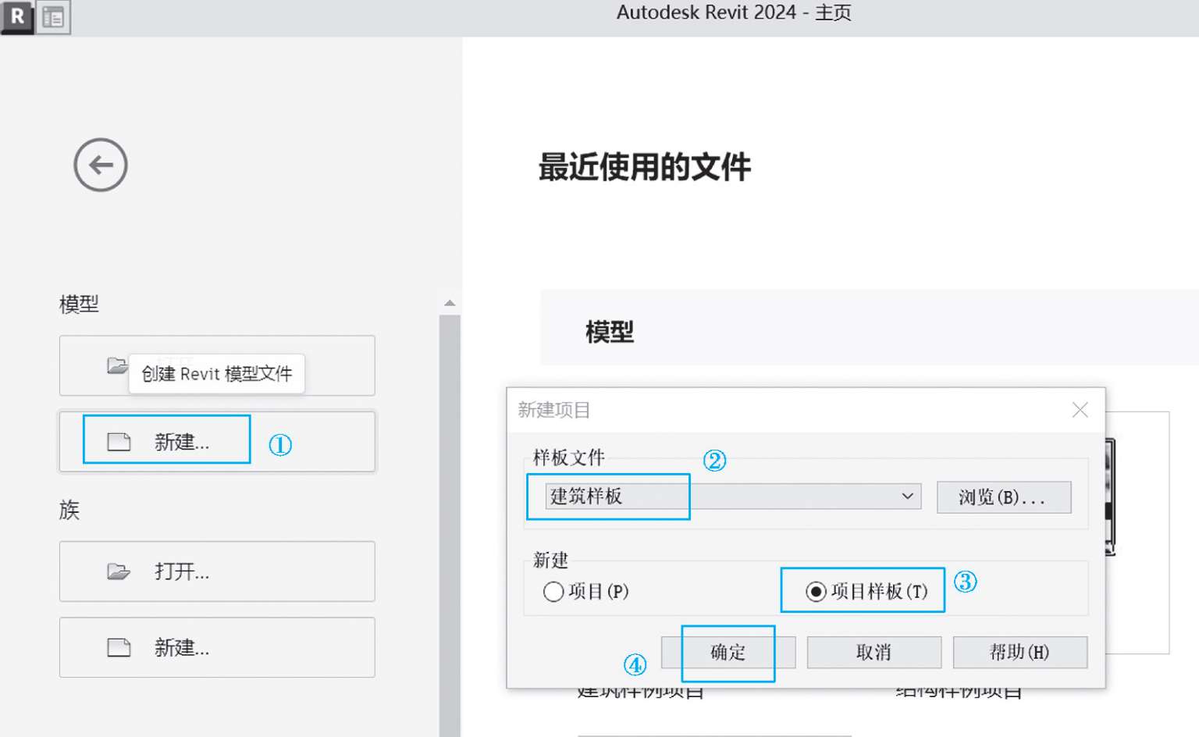Click the new file icon in the 族 新建 button

coord(119,647)
